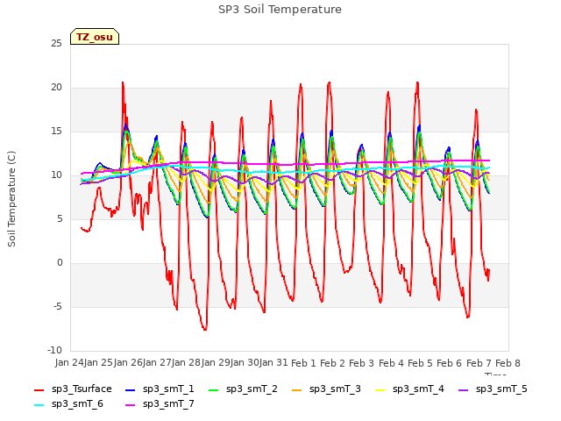Click the blue sp3_smT_1 legend color marker
The height and width of the screenshot is (421, 561).
click(x=131, y=389)
